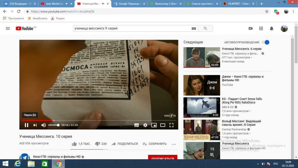Switch to the Велосипед 2 tab
The image size is (298, 168).
tap(166, 3)
